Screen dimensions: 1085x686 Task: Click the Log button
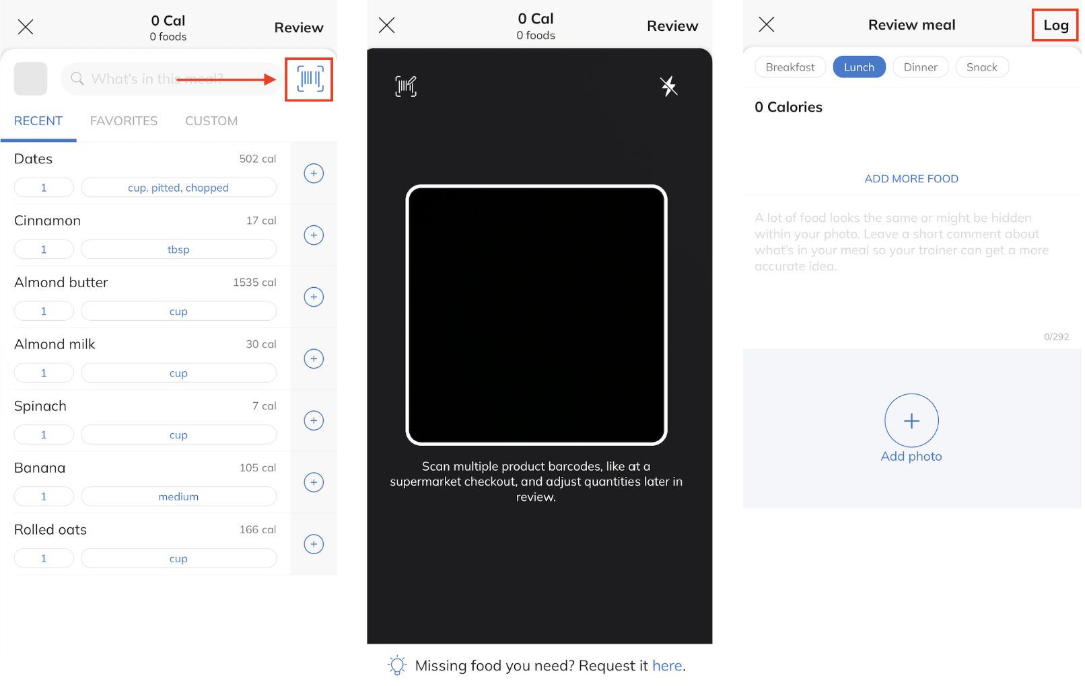click(x=1055, y=26)
